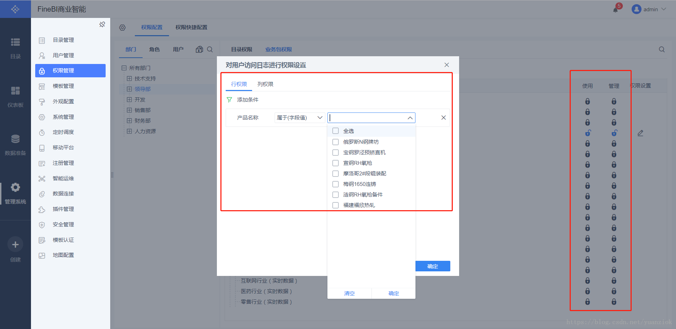
Task: Open the notifications bell
Action: click(x=615, y=9)
